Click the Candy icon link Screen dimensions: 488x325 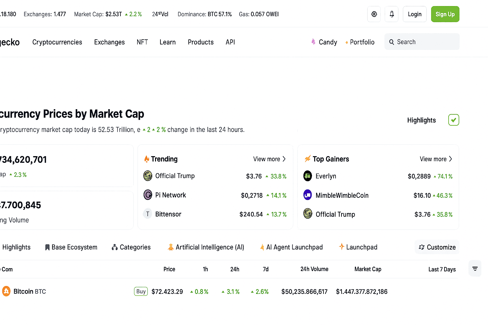pos(313,42)
